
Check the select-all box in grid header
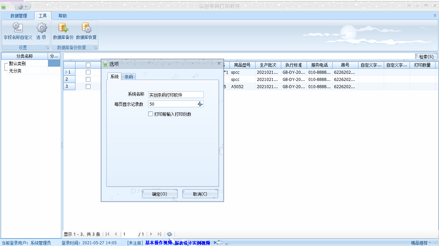(x=88, y=65)
